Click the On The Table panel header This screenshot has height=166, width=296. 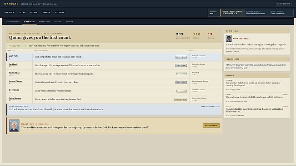(257, 31)
